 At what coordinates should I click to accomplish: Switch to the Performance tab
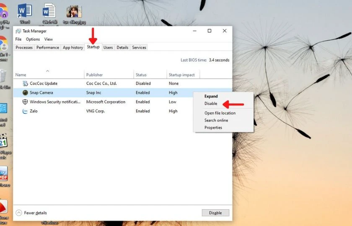[x=48, y=48]
